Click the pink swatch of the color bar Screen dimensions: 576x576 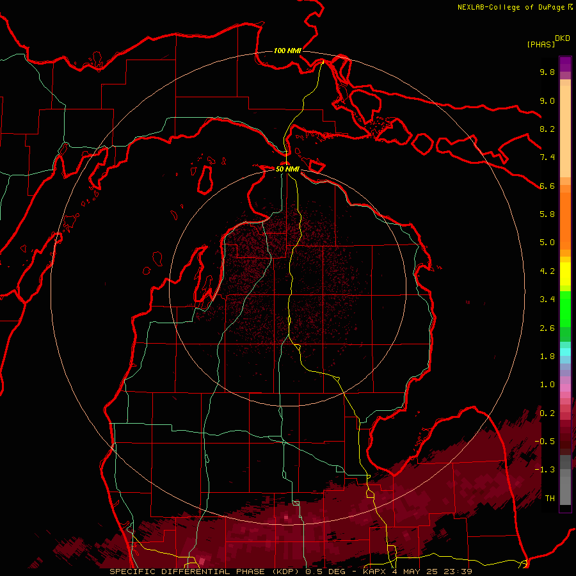coord(565,388)
